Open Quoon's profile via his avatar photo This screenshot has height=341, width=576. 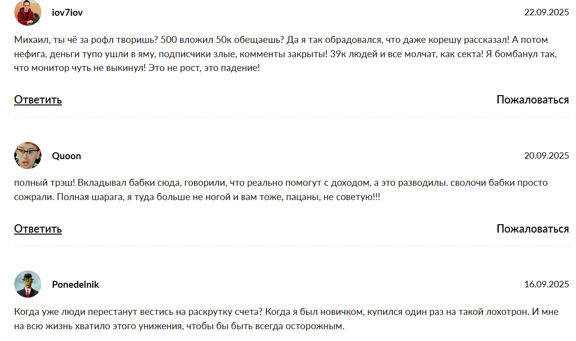(x=27, y=155)
